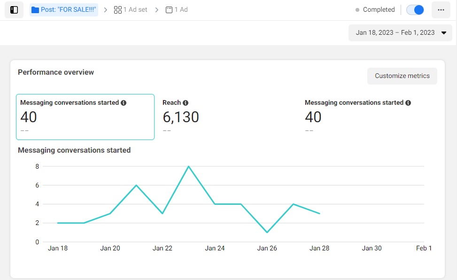Click the Ad set grid icon
The height and width of the screenshot is (280, 457).
click(x=118, y=10)
